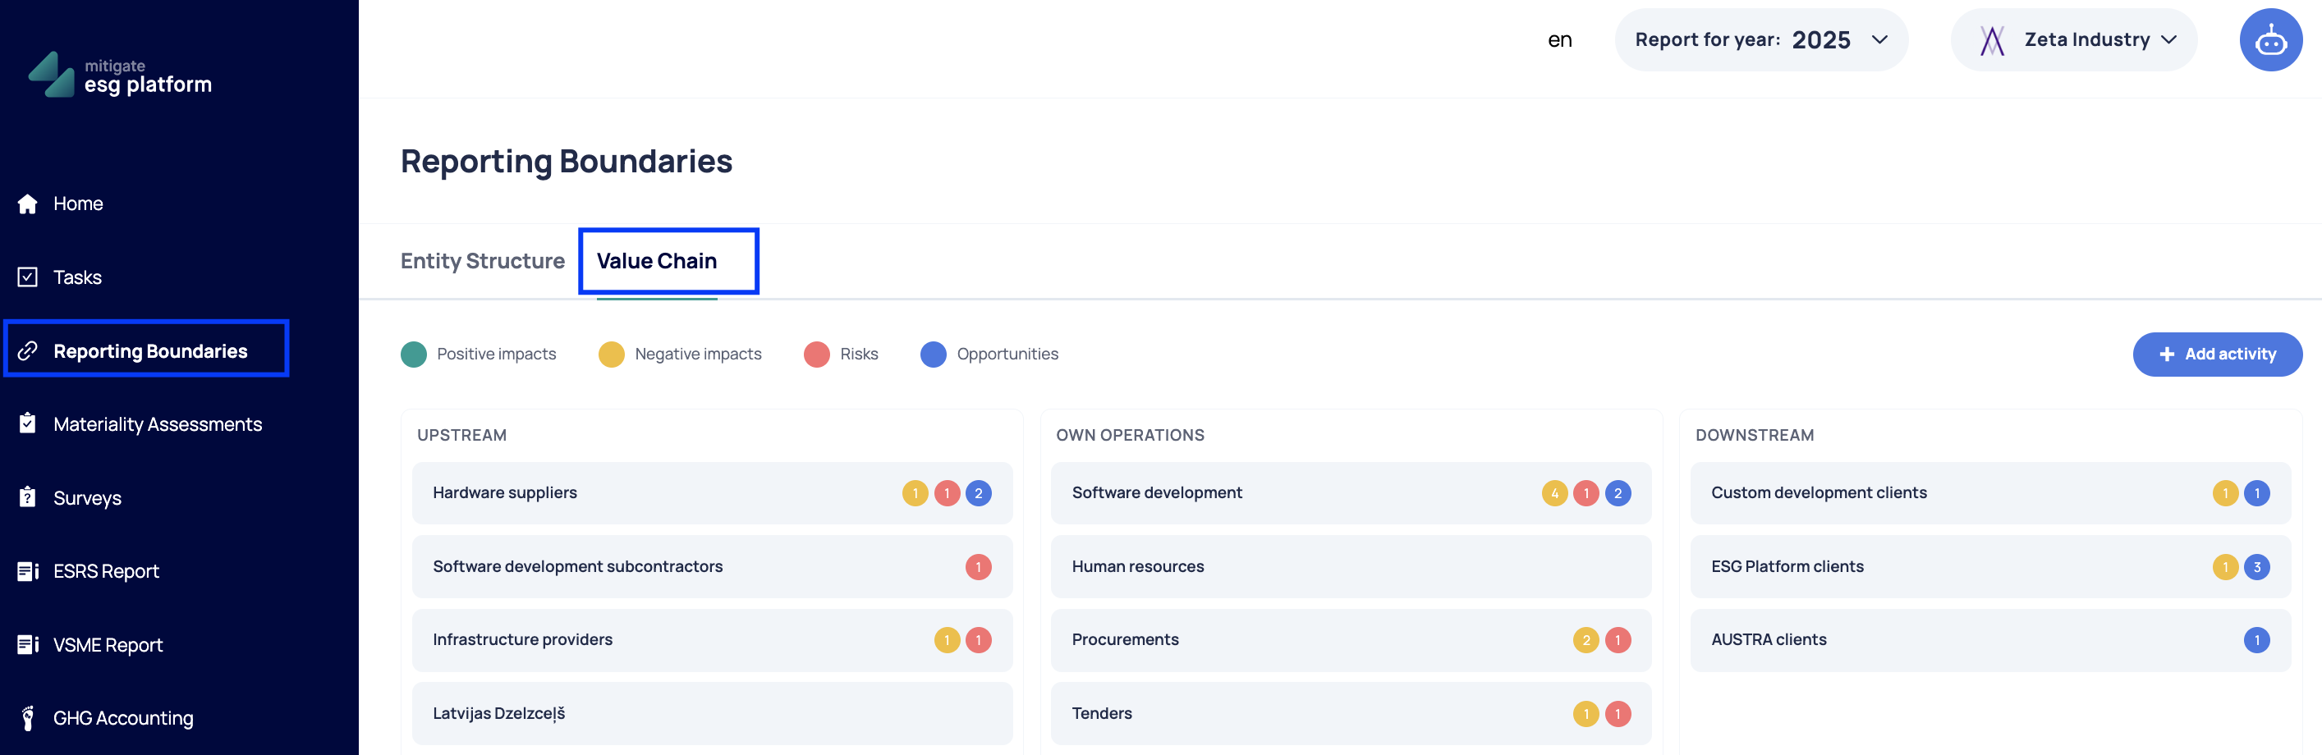Click the mitigate esg platform logo
This screenshot has width=2322, height=755.
coord(120,75)
